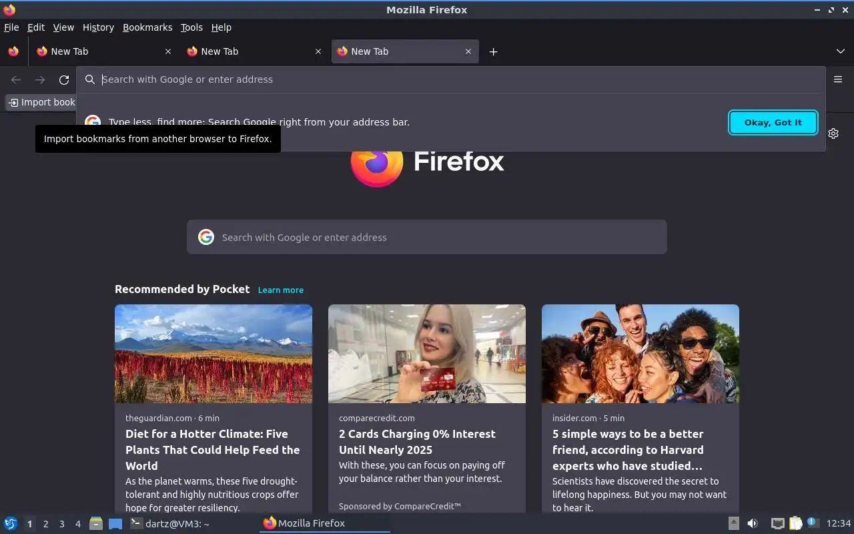Click the clock showing 12:34

(839, 523)
